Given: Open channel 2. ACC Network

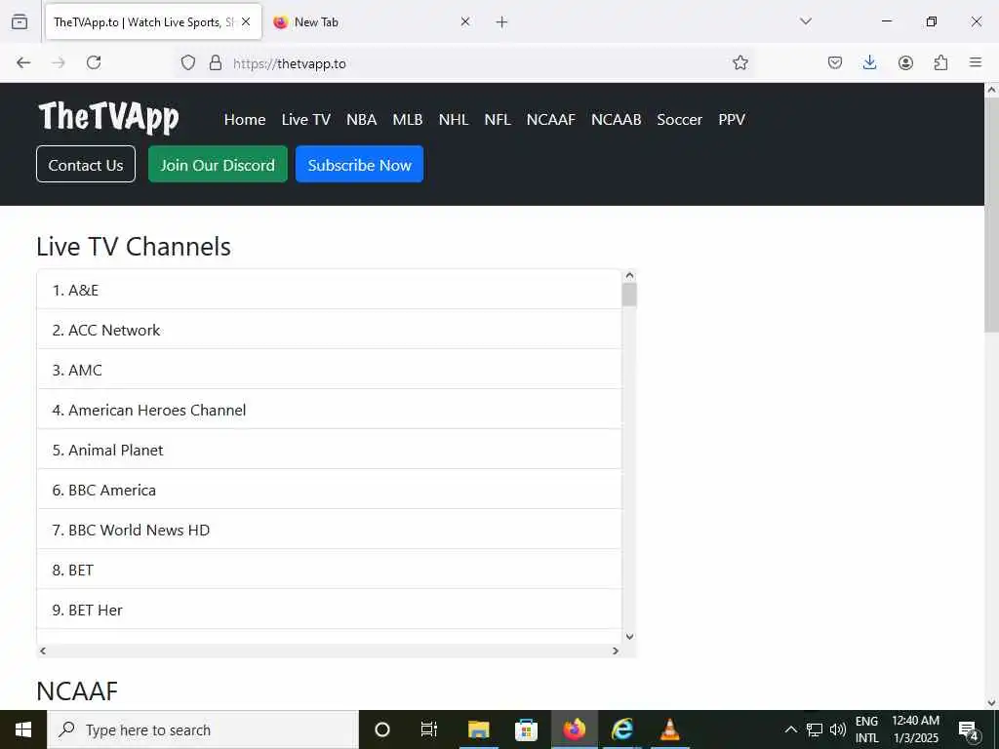Looking at the screenshot, I should tap(330, 330).
